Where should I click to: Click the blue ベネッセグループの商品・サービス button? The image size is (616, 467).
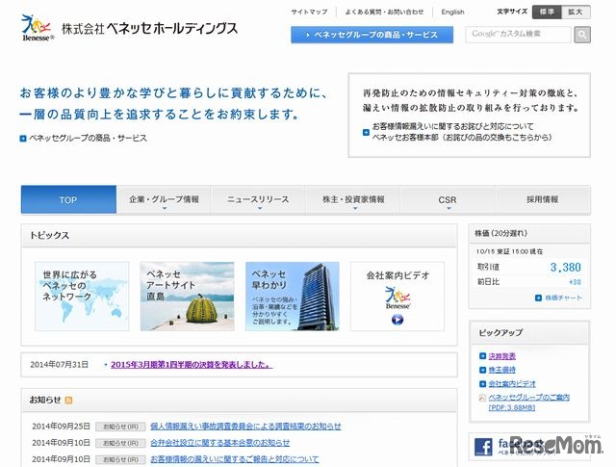pyautogui.click(x=372, y=35)
